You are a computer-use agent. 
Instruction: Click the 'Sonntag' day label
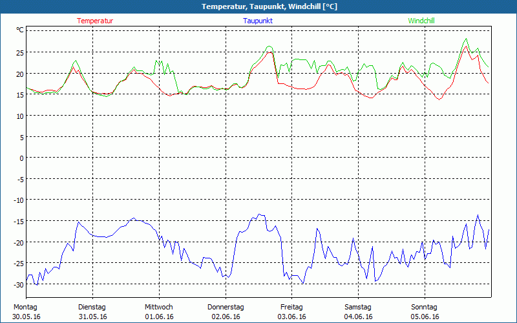pyautogui.click(x=425, y=307)
